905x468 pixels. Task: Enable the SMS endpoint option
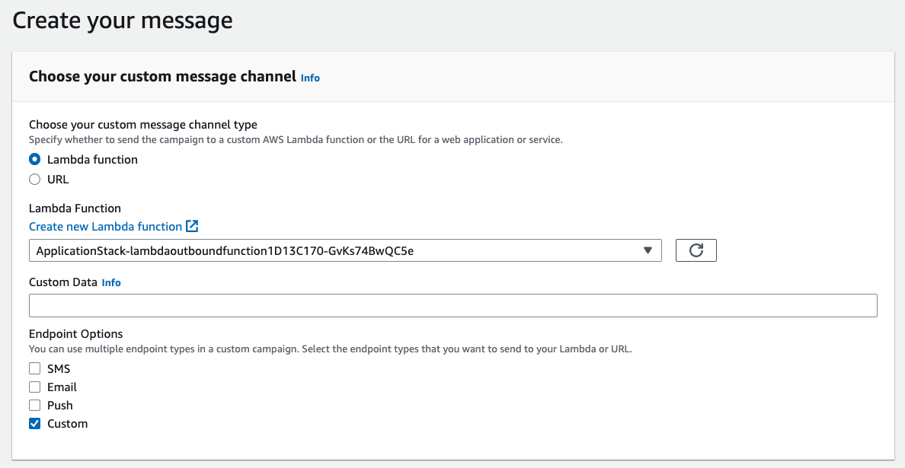pyautogui.click(x=34, y=368)
